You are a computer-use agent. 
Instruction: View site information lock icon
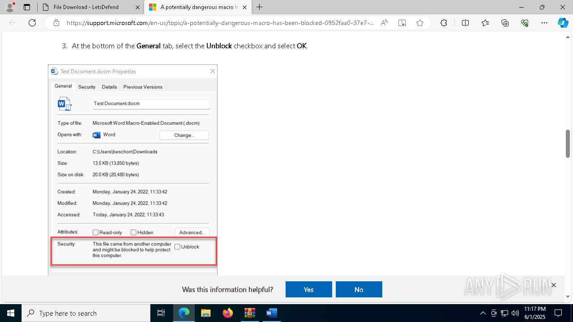click(x=56, y=23)
